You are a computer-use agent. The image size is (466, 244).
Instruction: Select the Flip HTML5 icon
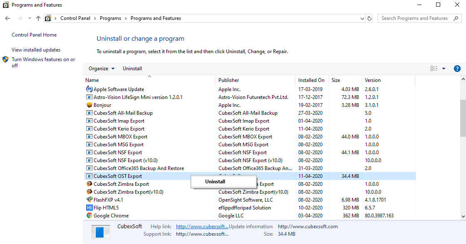click(89, 208)
